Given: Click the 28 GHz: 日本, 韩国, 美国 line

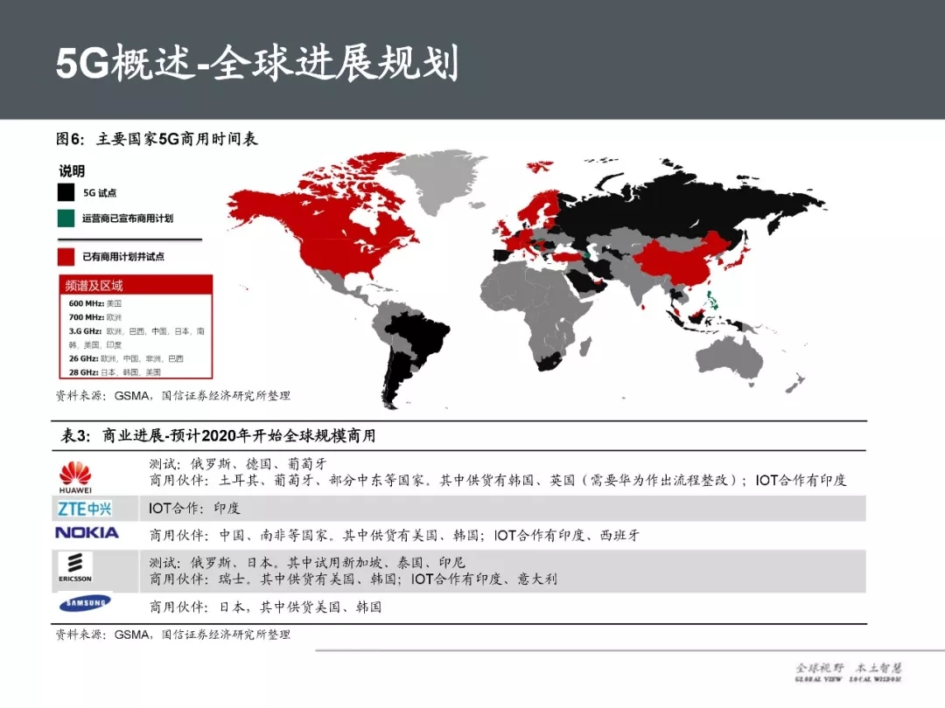Looking at the screenshot, I should pyautogui.click(x=115, y=372).
